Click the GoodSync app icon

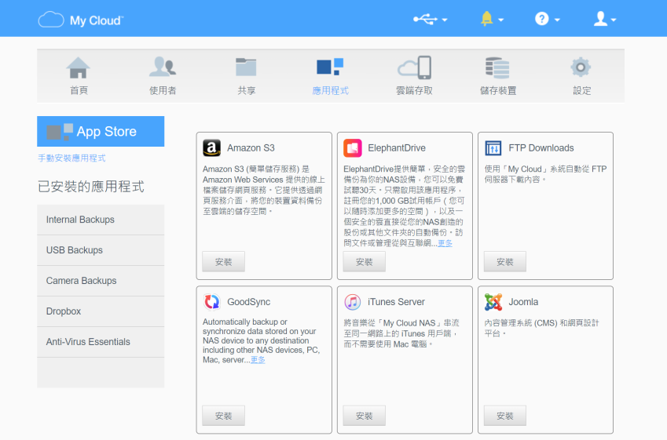click(x=211, y=301)
